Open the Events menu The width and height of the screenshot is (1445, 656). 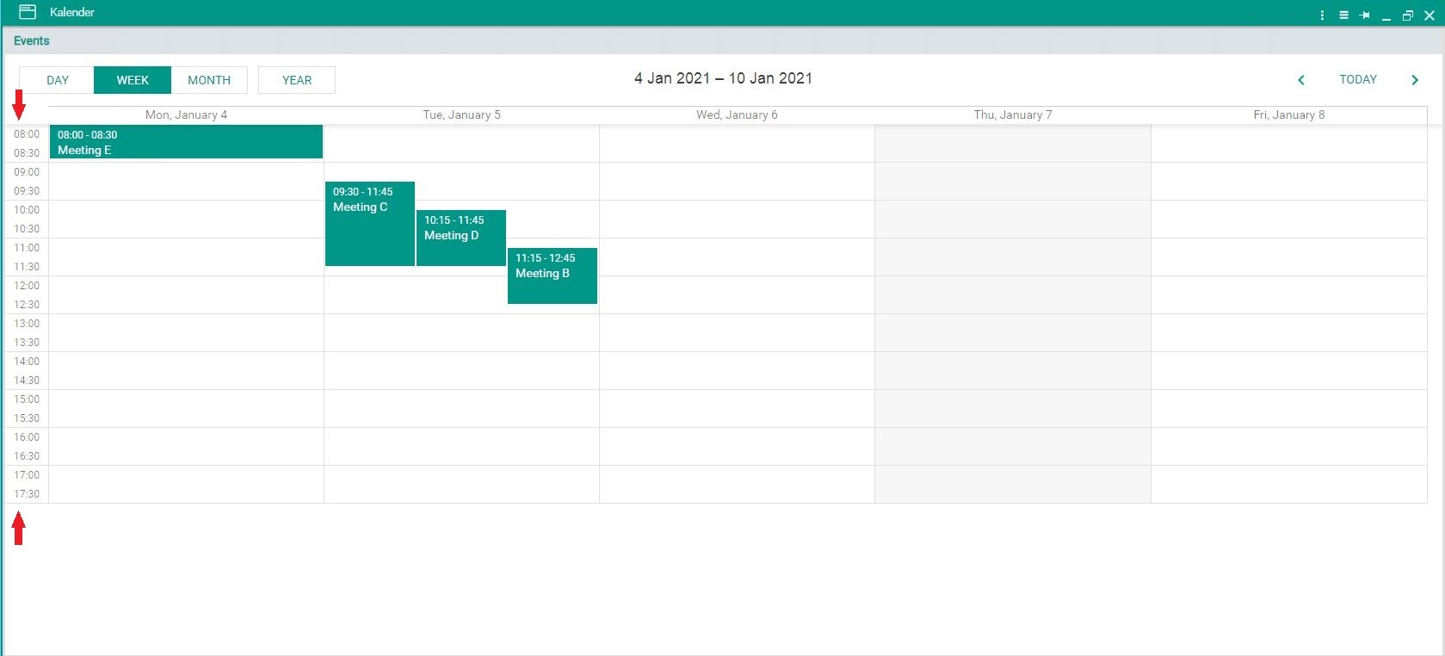(x=32, y=40)
